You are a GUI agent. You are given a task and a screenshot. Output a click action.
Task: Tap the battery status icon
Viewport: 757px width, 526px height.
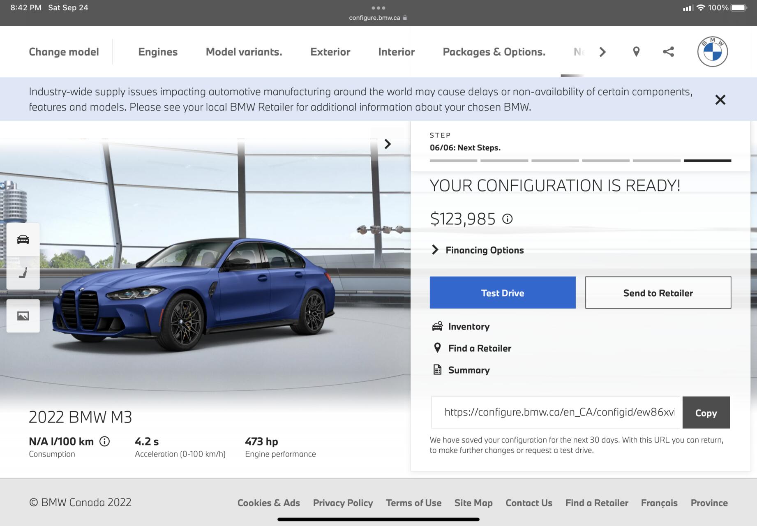(739, 7)
